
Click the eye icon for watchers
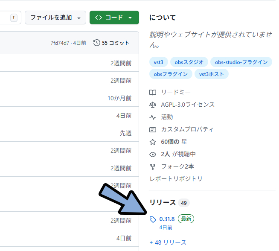153,154
